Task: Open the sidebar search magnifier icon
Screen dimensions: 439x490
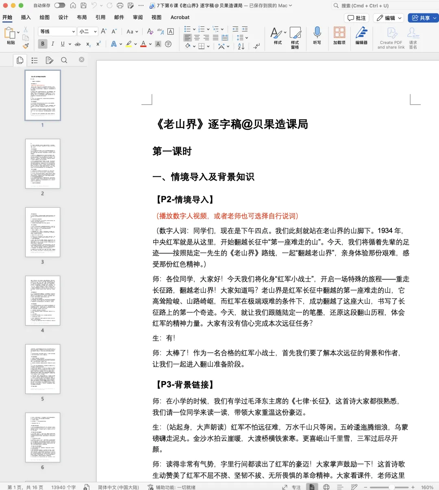Action: [x=64, y=60]
